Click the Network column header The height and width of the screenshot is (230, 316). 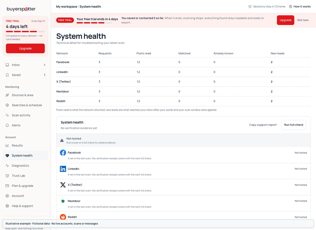coord(62,53)
